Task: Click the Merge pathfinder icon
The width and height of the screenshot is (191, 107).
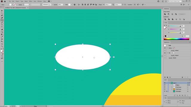Action: [x=172, y=19]
